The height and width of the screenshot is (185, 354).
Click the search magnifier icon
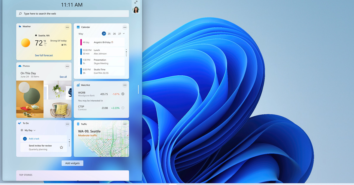(x=20, y=14)
